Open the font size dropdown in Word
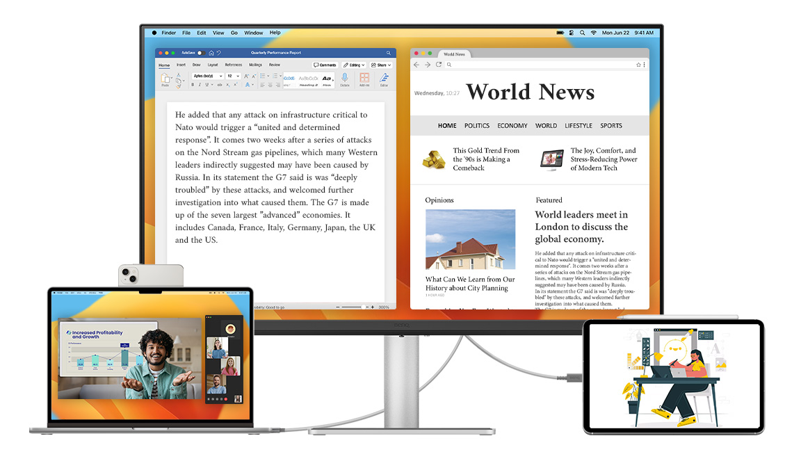801x452 pixels. tap(238, 76)
